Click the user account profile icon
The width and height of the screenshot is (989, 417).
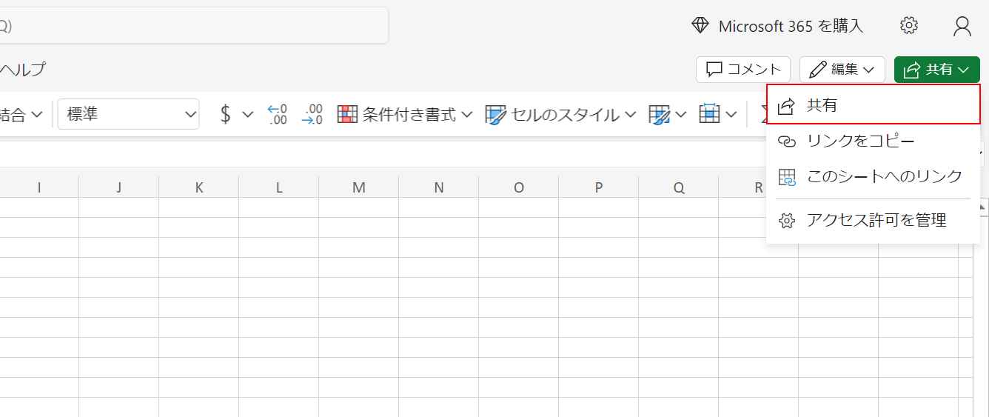coord(962,26)
